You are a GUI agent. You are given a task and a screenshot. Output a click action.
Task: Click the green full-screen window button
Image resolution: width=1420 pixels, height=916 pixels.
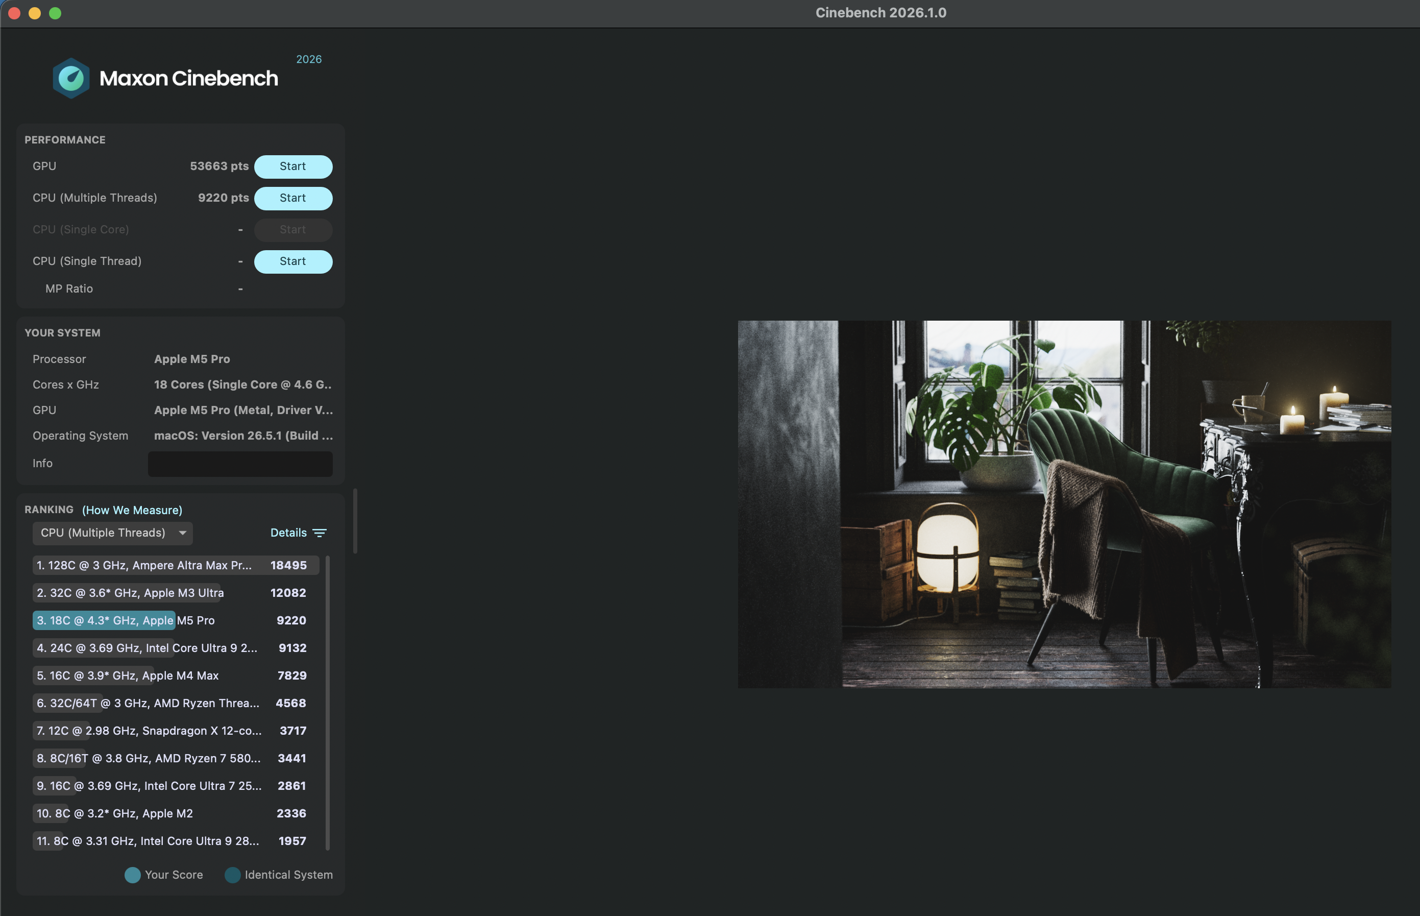55,13
